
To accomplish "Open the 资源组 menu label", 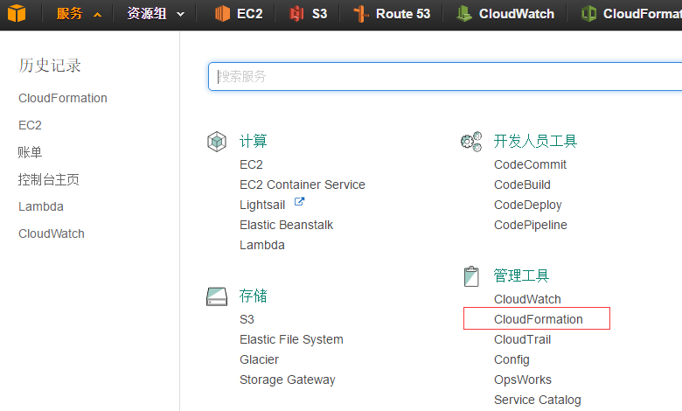I will [x=147, y=14].
